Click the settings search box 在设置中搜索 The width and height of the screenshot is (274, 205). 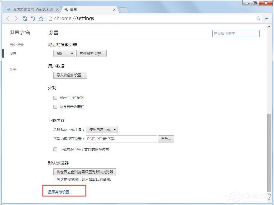235,33
